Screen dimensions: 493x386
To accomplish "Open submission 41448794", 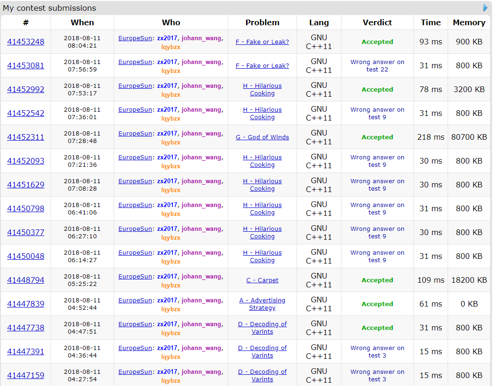I will point(26,280).
